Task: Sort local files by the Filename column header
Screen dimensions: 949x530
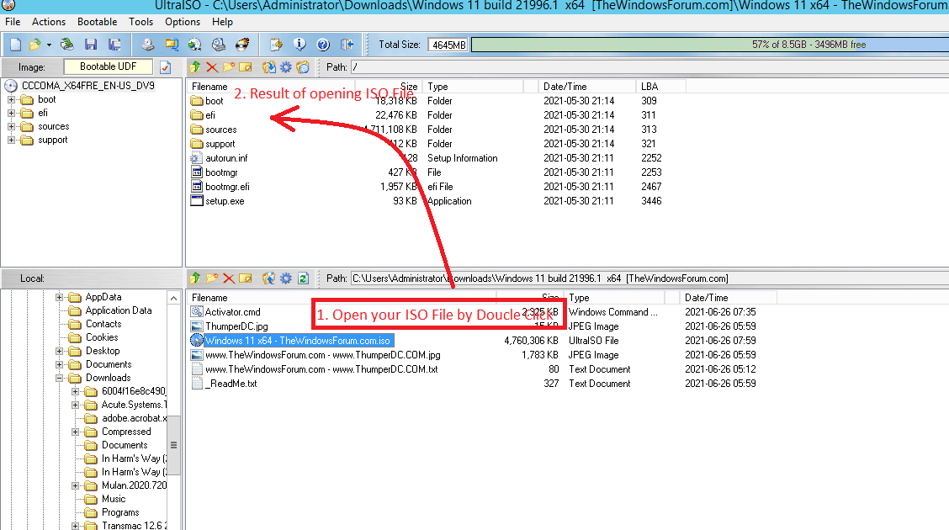Action: tap(342, 298)
